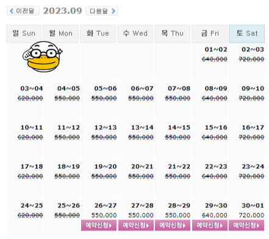This screenshot has width=269, height=239.
Task: Request reservation for 28~29
Action: coord(173,225)
